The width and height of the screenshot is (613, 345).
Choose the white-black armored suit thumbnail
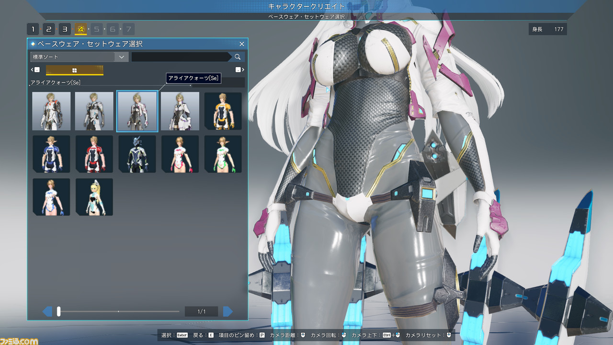pyautogui.click(x=94, y=111)
